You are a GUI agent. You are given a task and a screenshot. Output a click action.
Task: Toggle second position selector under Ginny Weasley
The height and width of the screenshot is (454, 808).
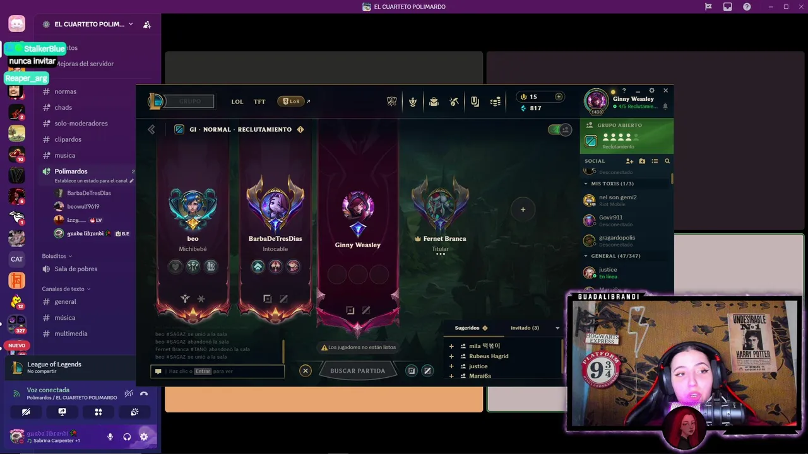(x=366, y=310)
